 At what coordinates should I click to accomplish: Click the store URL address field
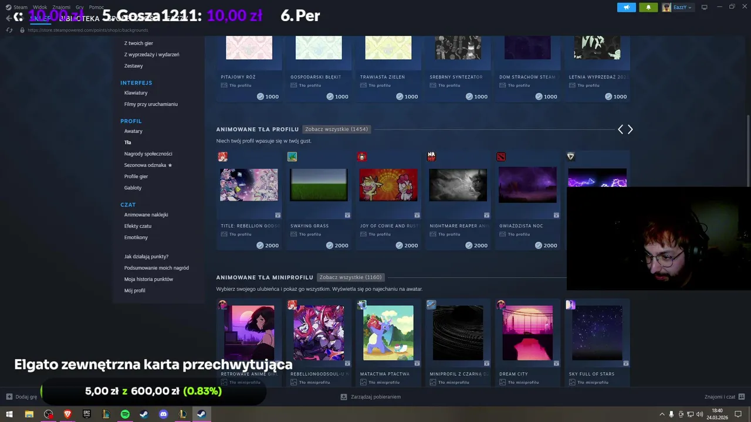click(88, 30)
